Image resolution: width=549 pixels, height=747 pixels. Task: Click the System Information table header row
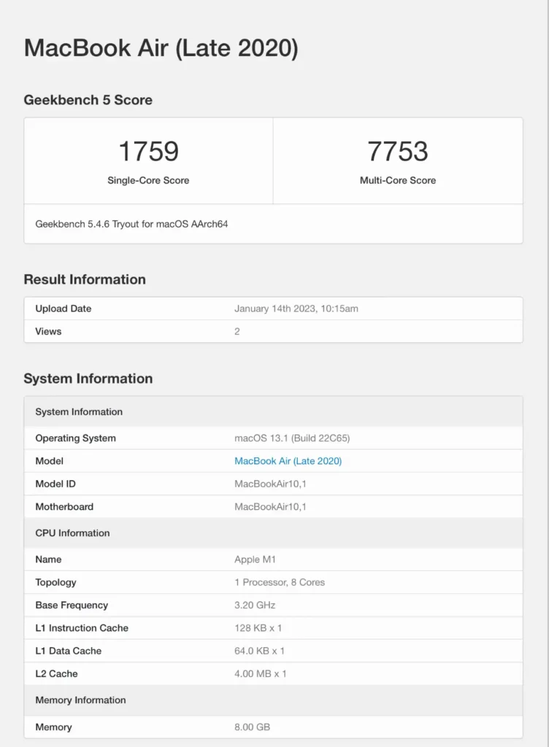pyautogui.click(x=274, y=411)
